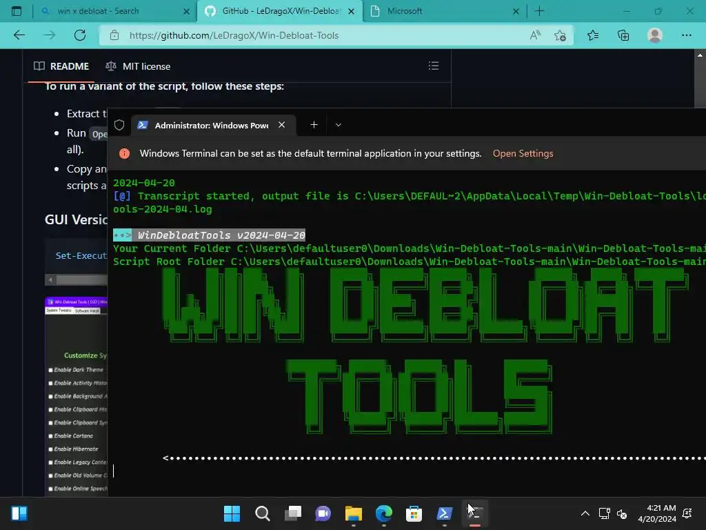Open the network status tray icon
Screen dimensions: 706x530
pyautogui.click(x=604, y=513)
